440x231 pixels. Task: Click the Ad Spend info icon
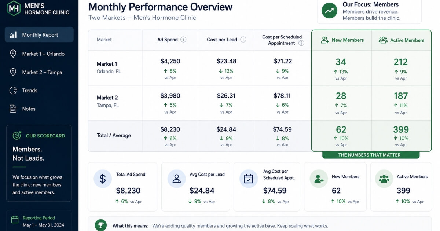coord(183,40)
